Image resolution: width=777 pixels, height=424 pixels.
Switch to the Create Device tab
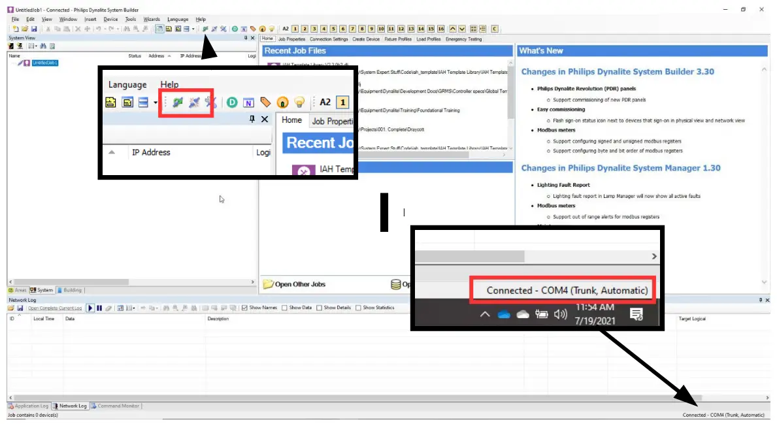coord(366,39)
